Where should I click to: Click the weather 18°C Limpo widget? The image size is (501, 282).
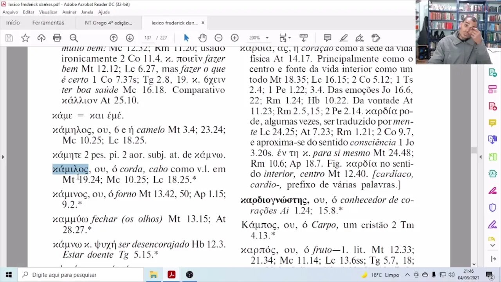point(380,275)
